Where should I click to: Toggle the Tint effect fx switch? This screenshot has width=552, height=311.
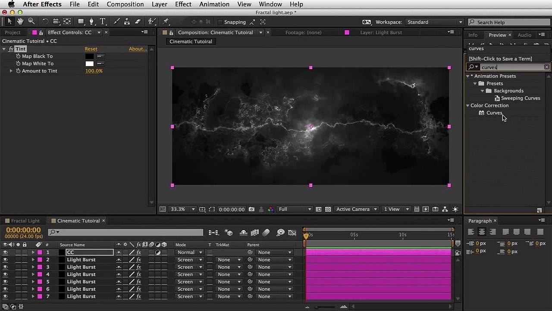click(11, 49)
